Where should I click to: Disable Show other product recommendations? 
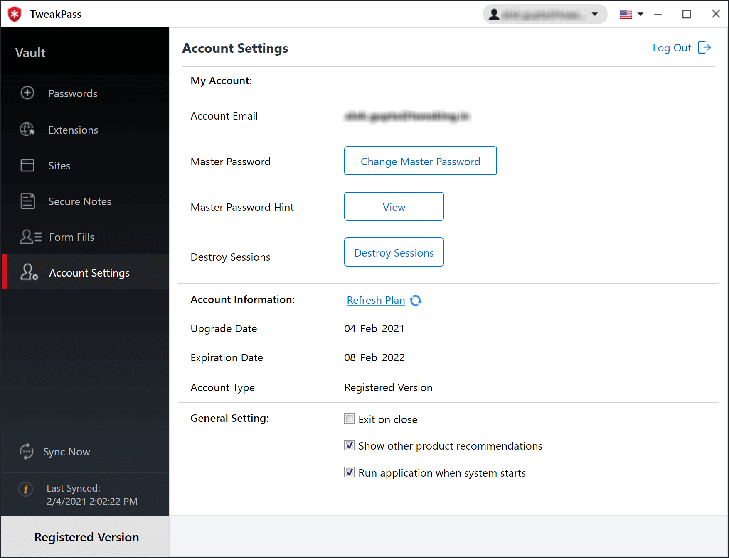pyautogui.click(x=349, y=445)
